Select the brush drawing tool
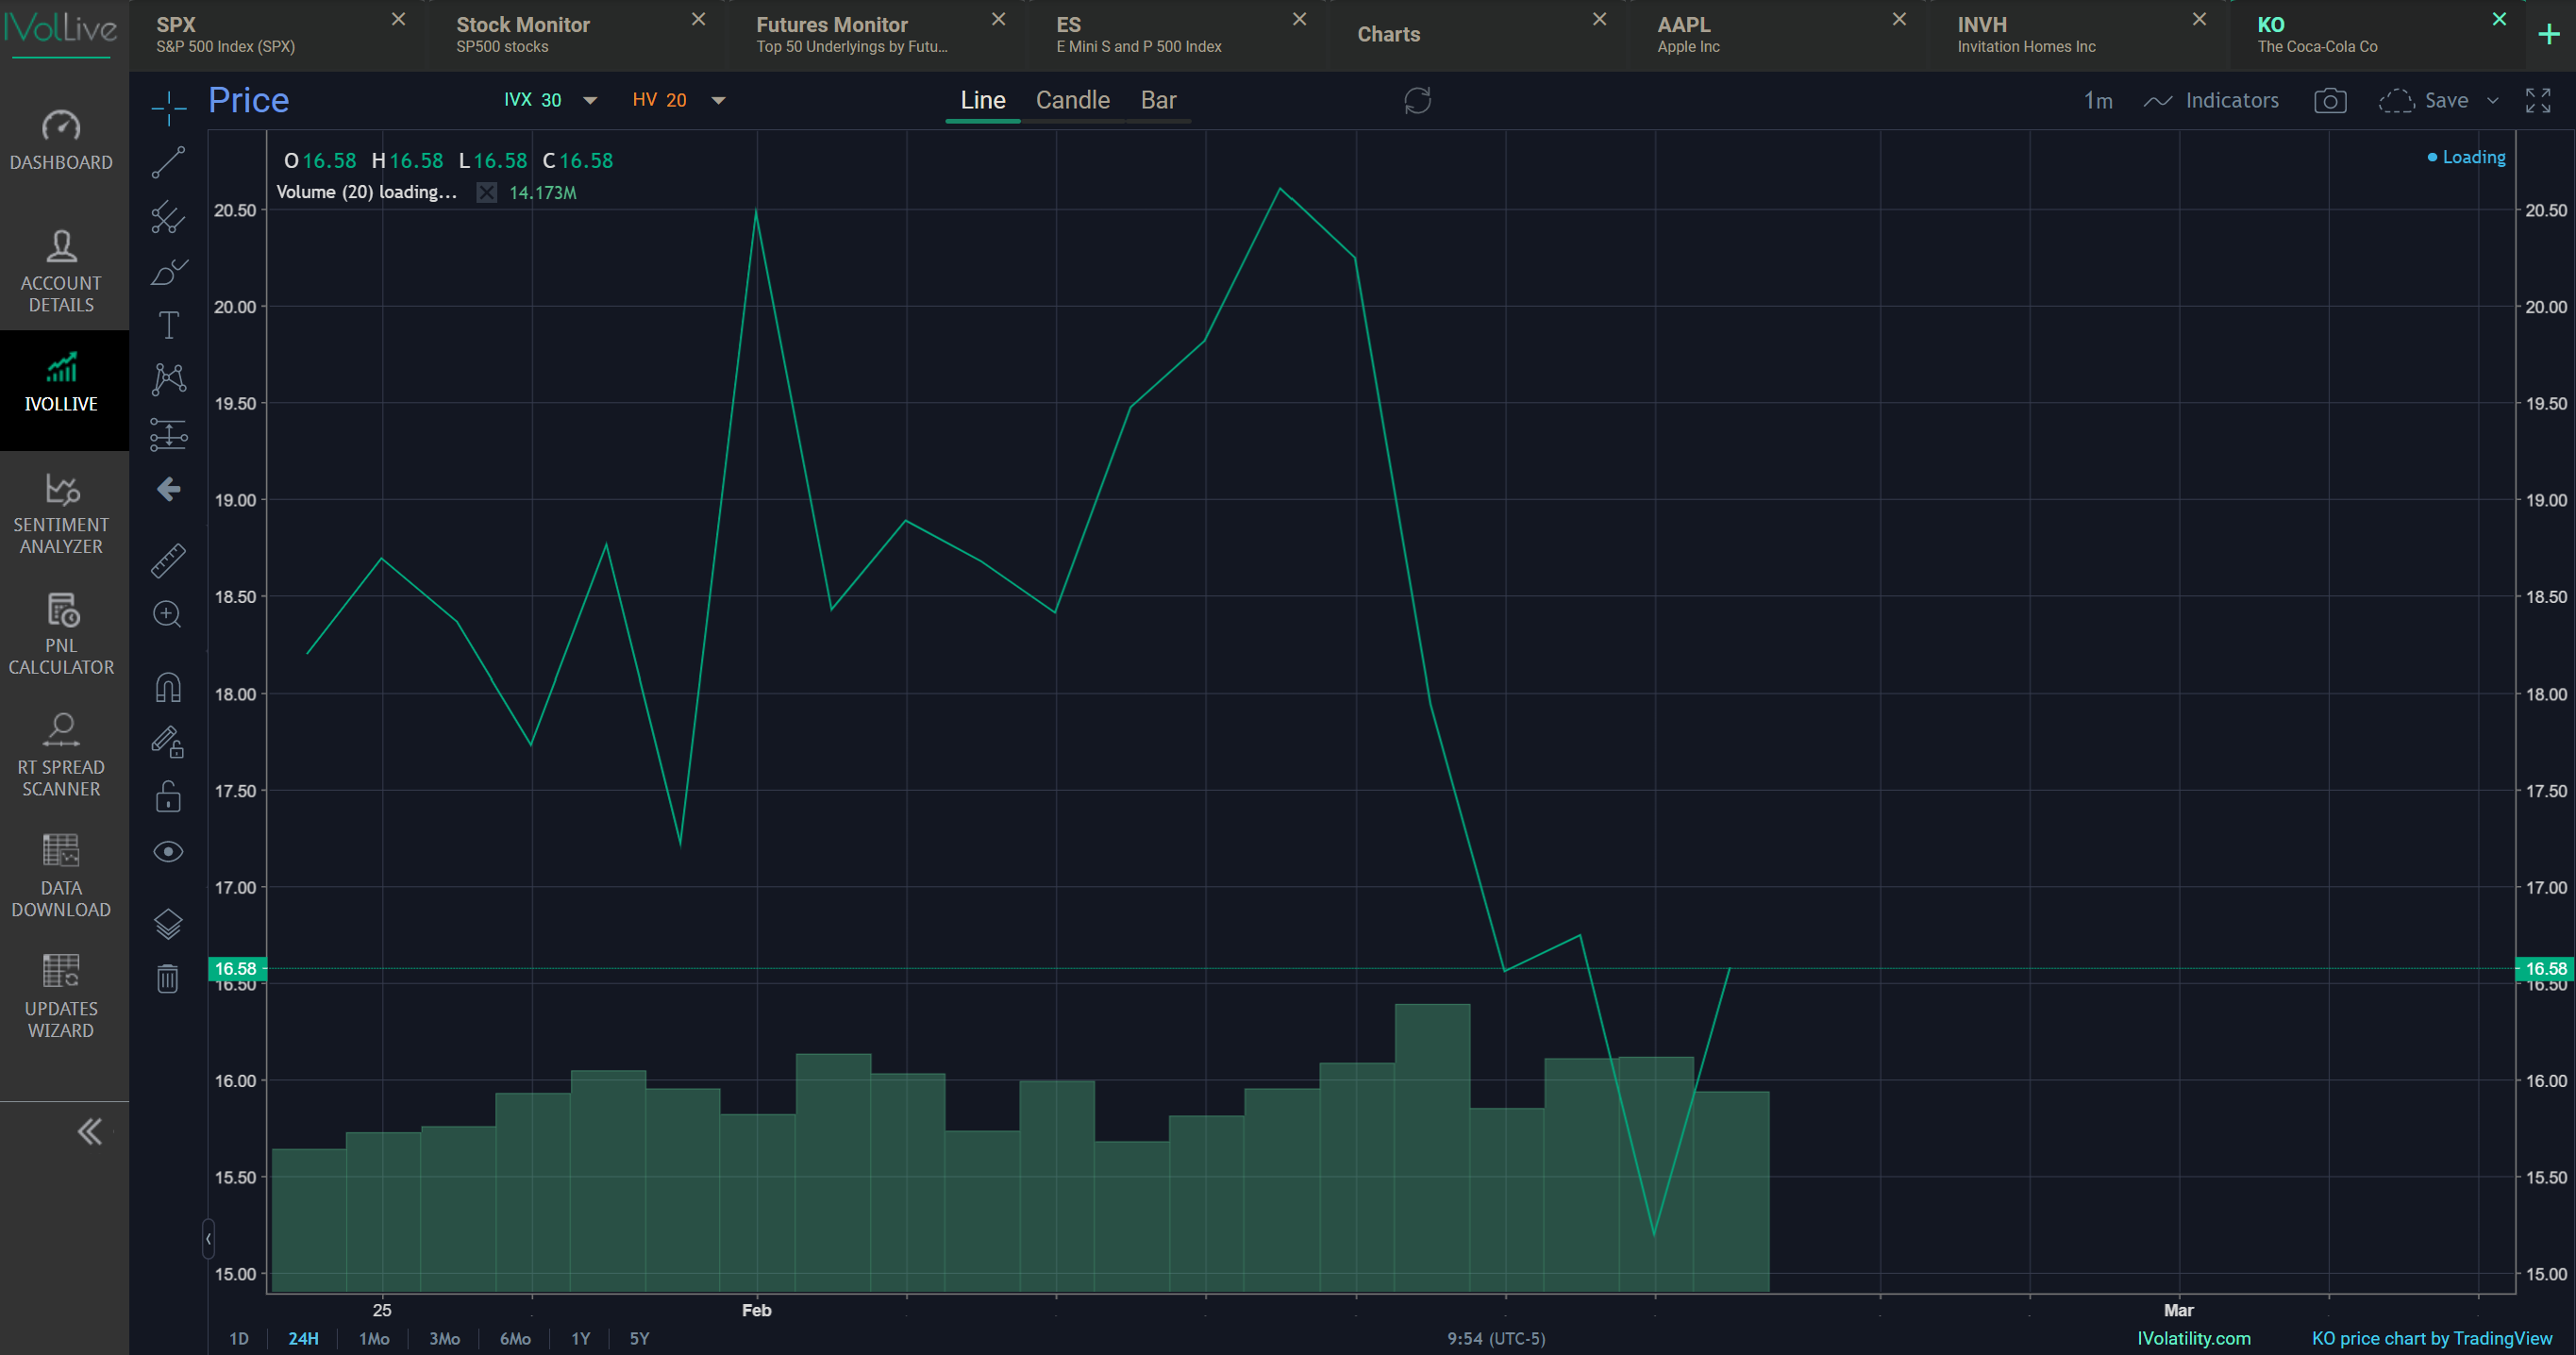The height and width of the screenshot is (1355, 2576). coord(168,271)
